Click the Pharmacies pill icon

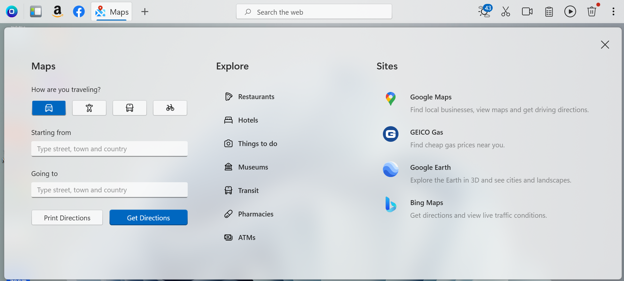228,214
